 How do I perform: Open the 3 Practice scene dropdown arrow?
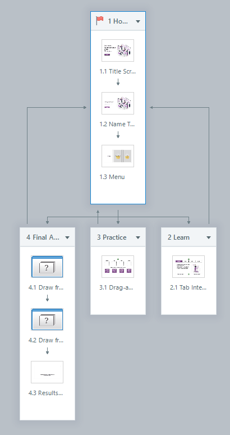(x=138, y=237)
